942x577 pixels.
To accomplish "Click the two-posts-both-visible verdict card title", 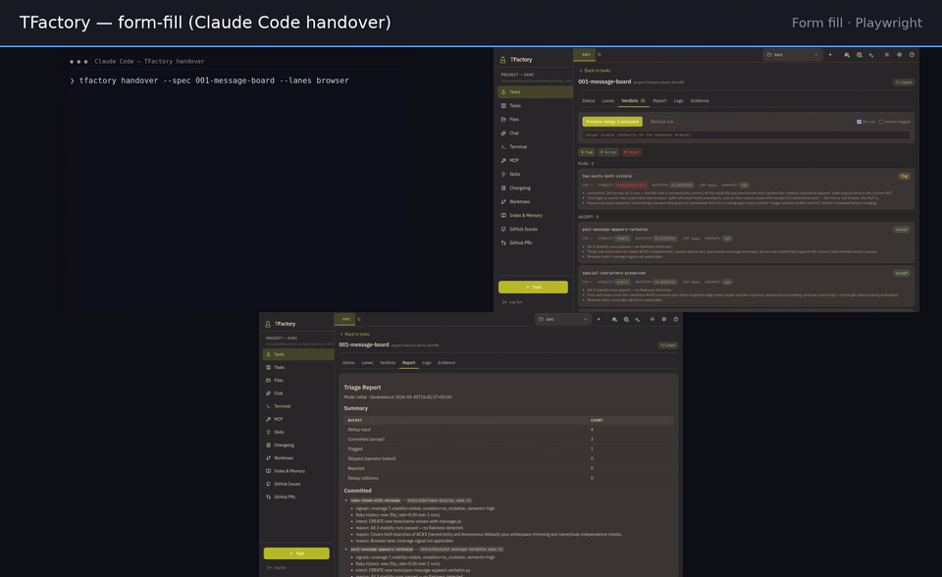I will 606,176.
